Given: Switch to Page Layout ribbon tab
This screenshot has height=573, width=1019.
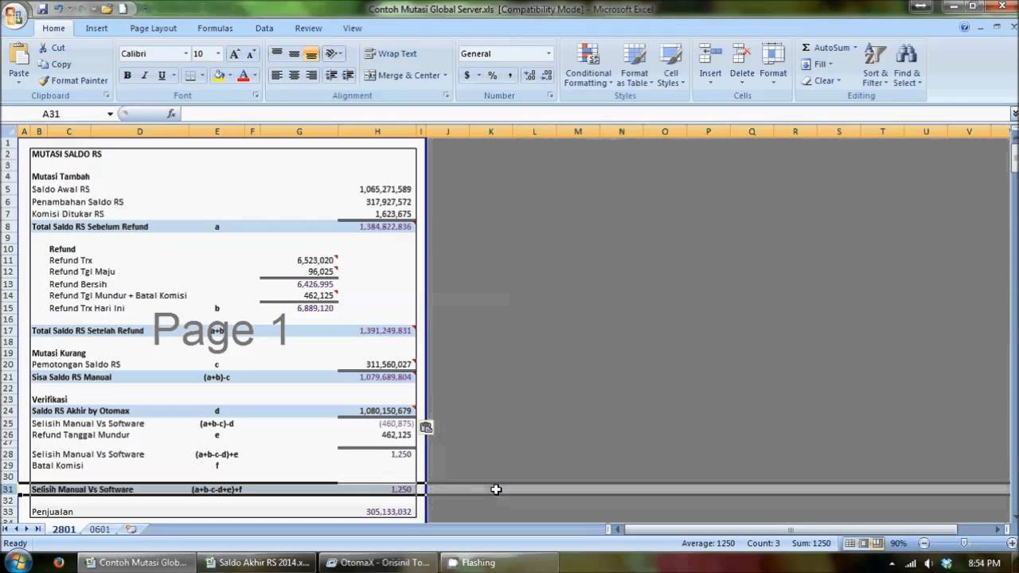Looking at the screenshot, I should click(153, 28).
